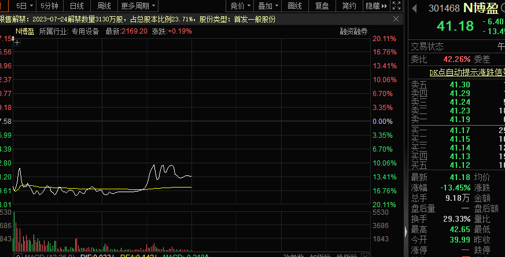Select the 周线 weekly chart tab
505x257 pixels.
pyautogui.click(x=104, y=6)
